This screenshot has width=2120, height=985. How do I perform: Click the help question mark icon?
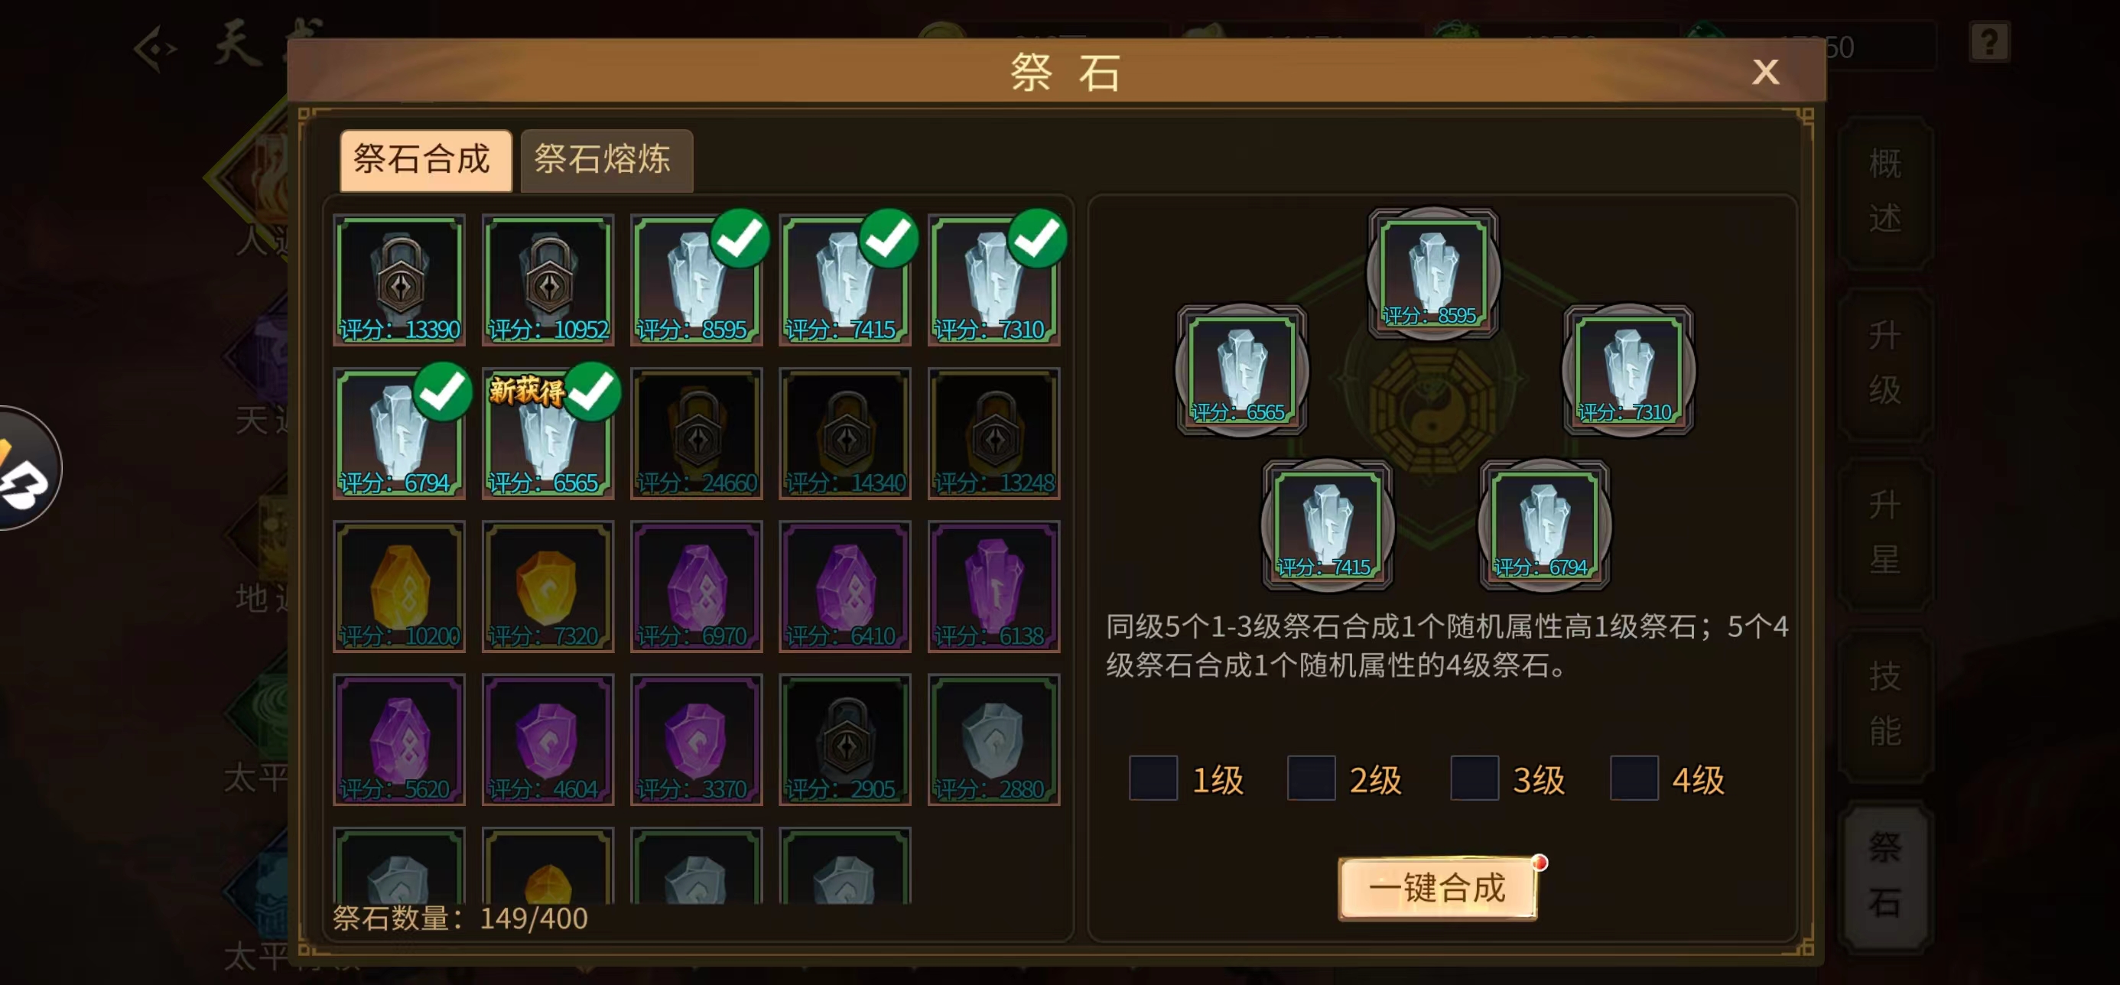1989,41
